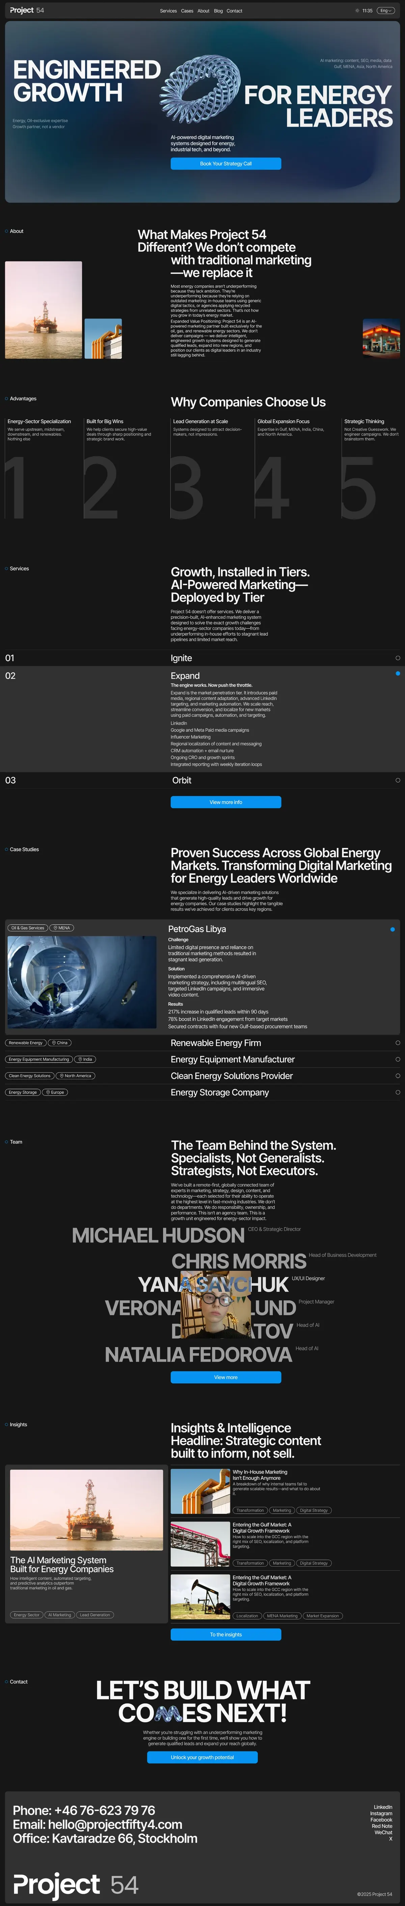Click the India location tag
The height and width of the screenshot is (1906, 405).
[84, 1060]
